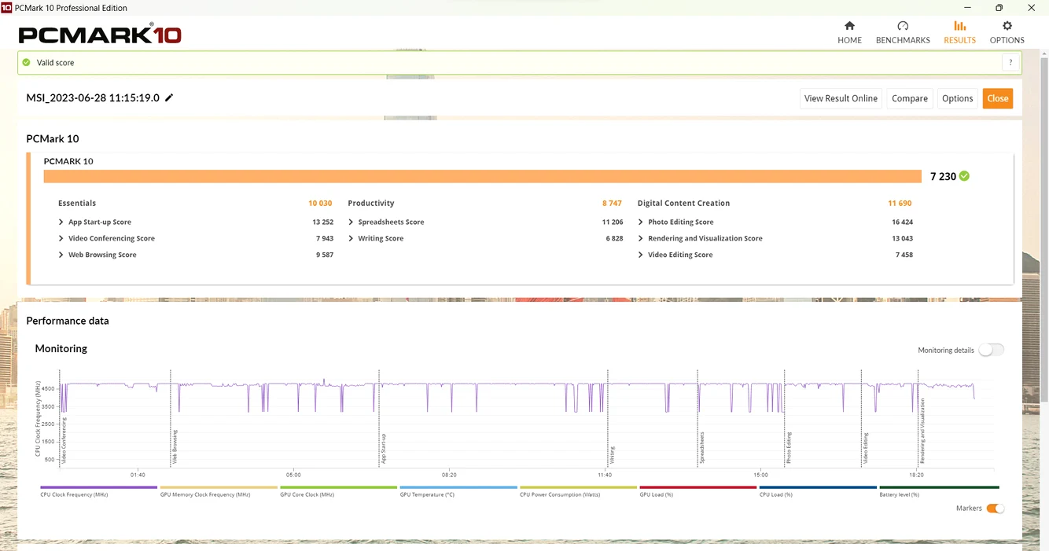Screen dimensions: 1049x551
Task: Click the 18:20 time axis label
Action: coord(916,475)
